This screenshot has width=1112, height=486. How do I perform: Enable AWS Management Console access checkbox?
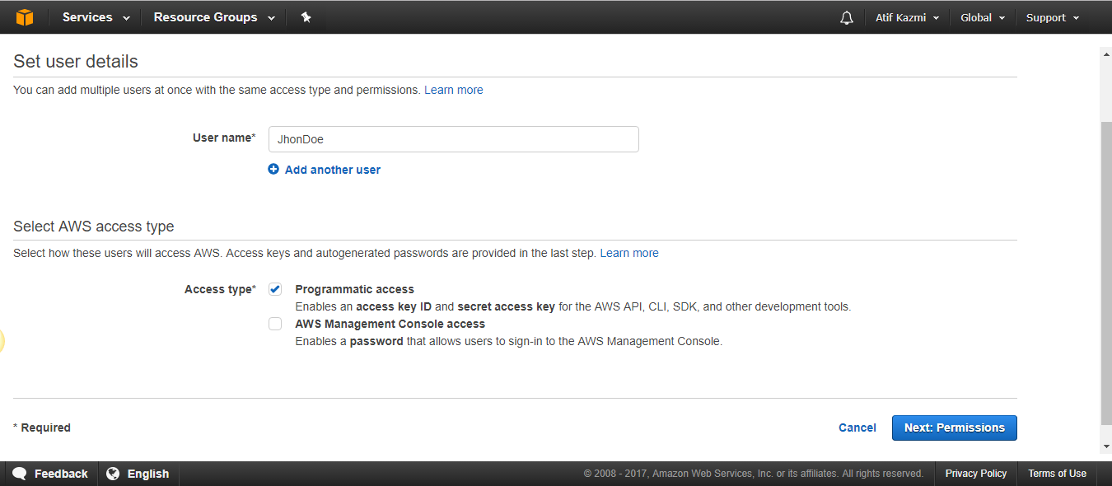coord(275,324)
